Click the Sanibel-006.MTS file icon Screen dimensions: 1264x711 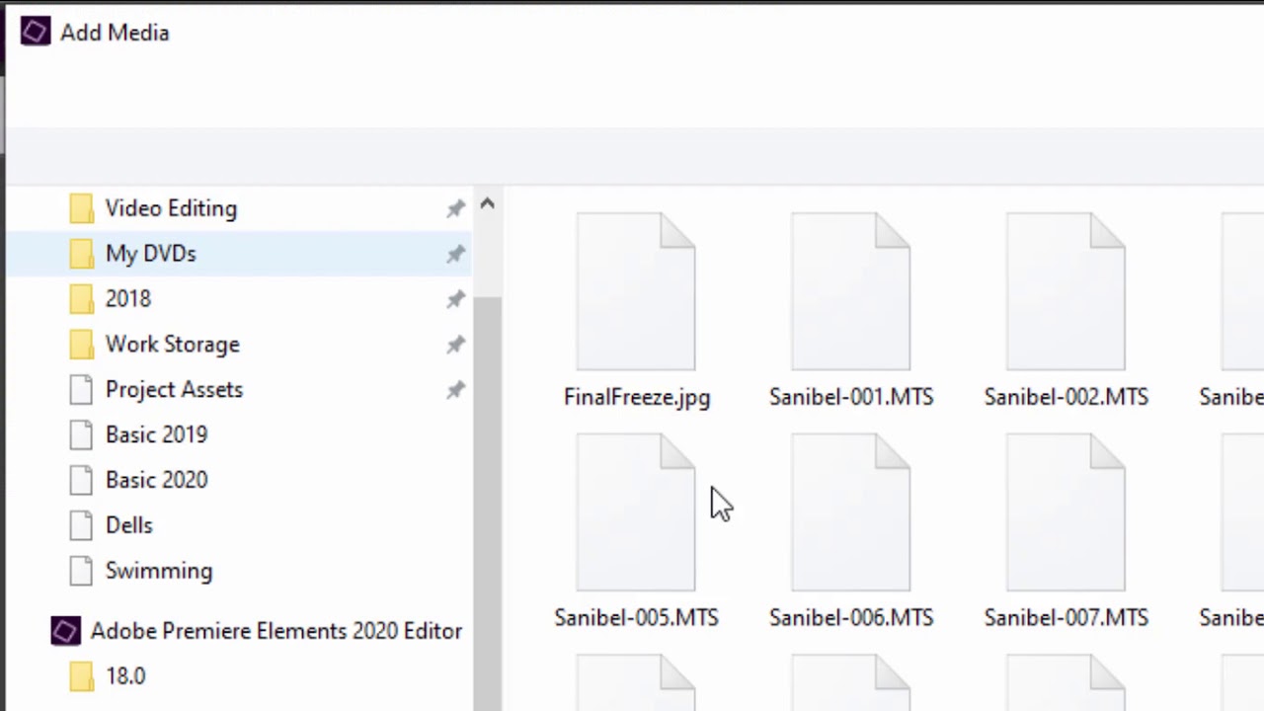tap(850, 513)
